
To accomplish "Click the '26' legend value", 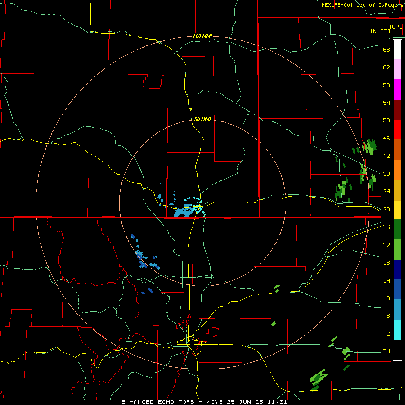I will point(387,227).
